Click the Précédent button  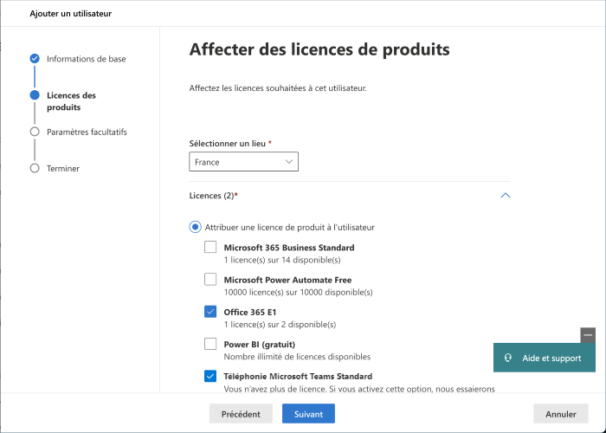point(241,414)
